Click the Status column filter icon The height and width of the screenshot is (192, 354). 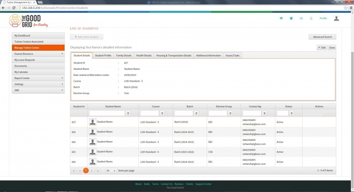click(292, 113)
